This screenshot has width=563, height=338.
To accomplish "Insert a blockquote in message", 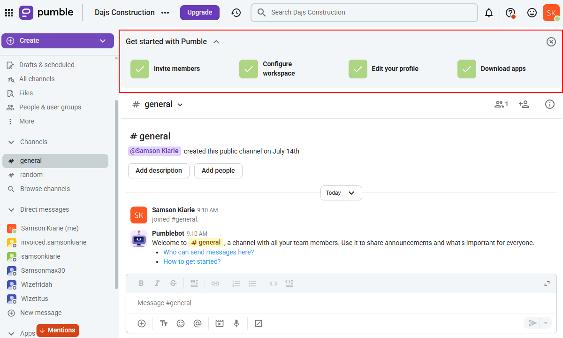I will point(194,284).
